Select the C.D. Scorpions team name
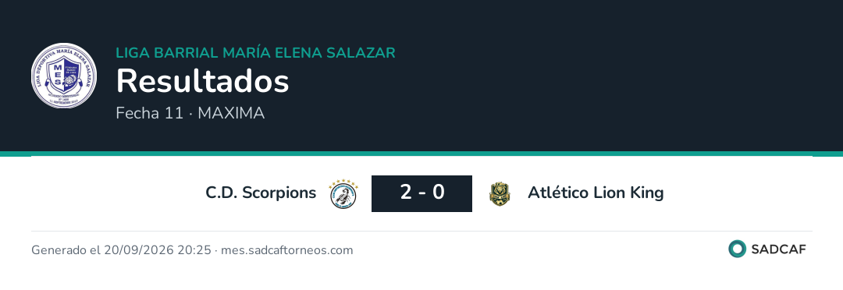 tap(261, 193)
